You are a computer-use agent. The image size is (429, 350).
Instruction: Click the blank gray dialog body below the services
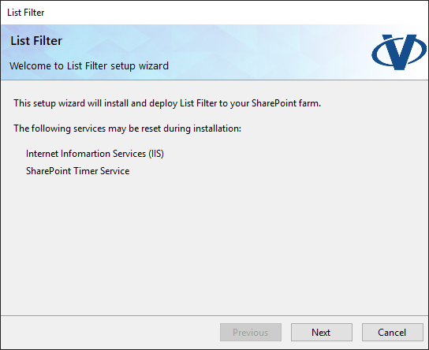pos(214,246)
